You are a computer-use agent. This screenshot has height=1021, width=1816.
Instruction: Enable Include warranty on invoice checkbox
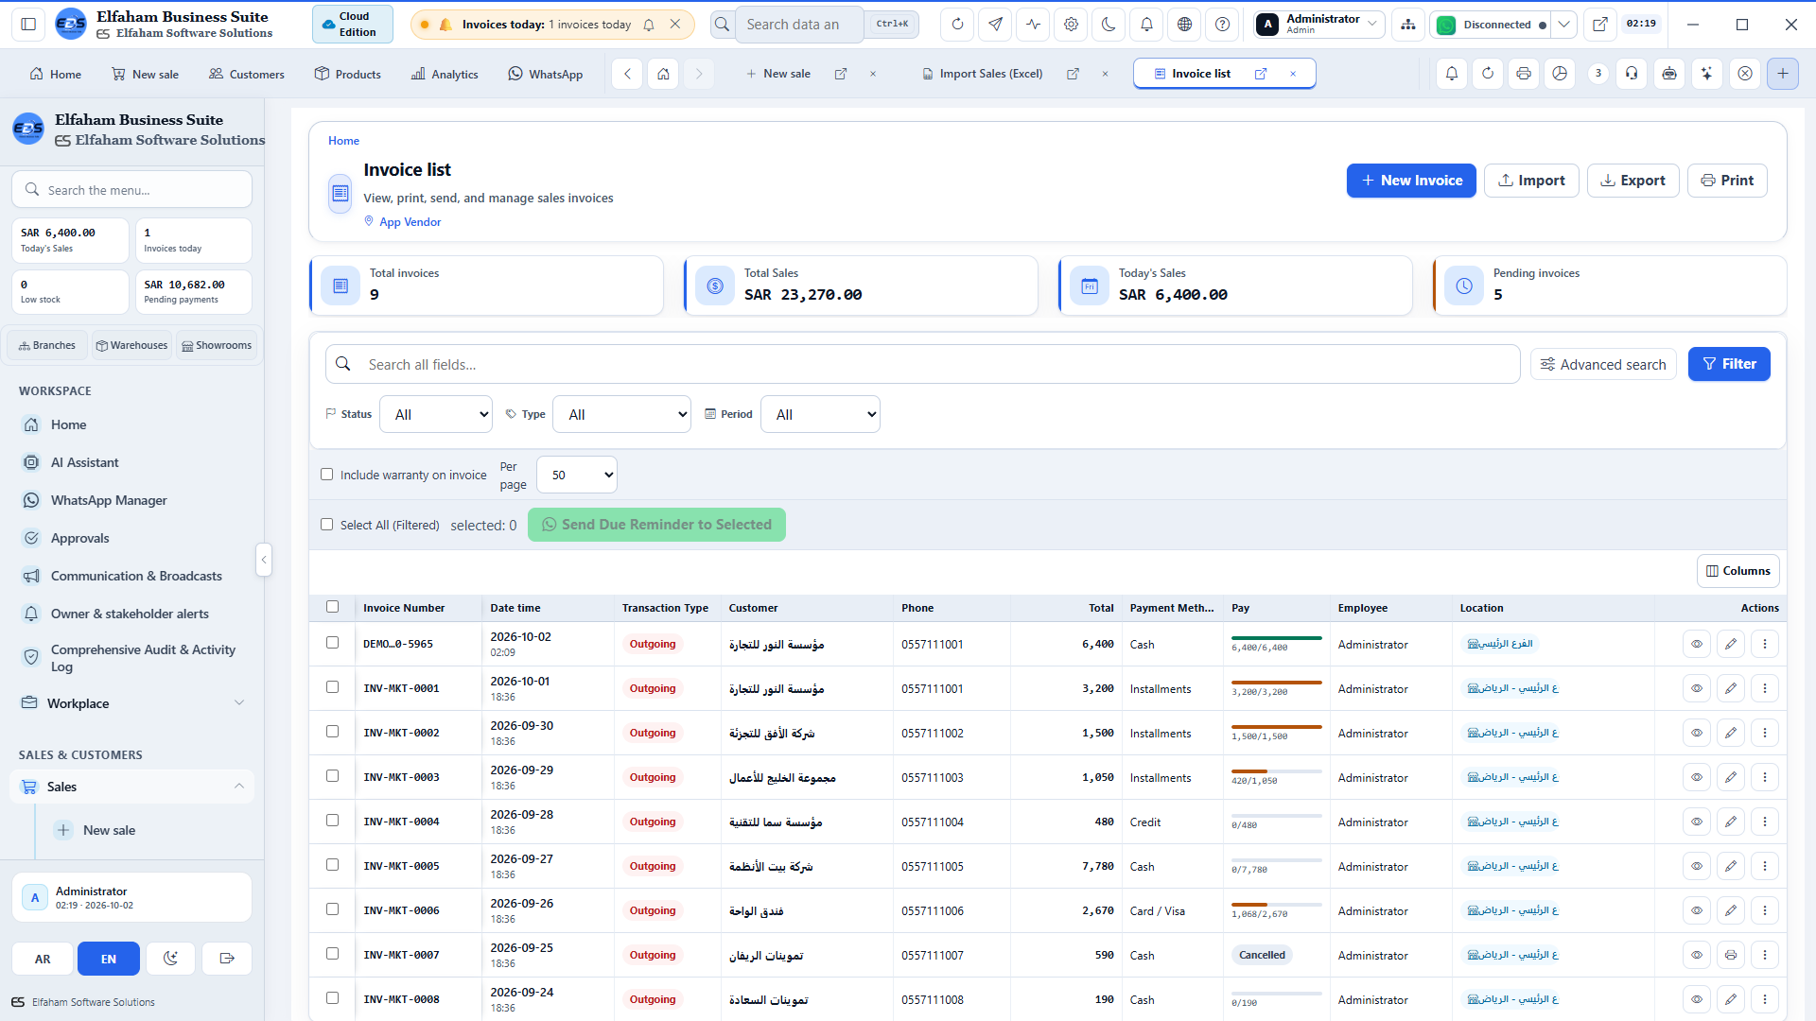327,475
